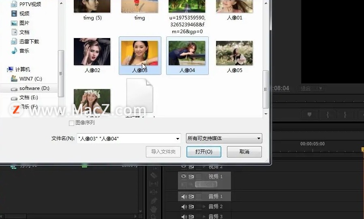364x219 pixels.
Task: Click keyframe navigator control on 视频 1
Action: pyautogui.click(x=206, y=185)
